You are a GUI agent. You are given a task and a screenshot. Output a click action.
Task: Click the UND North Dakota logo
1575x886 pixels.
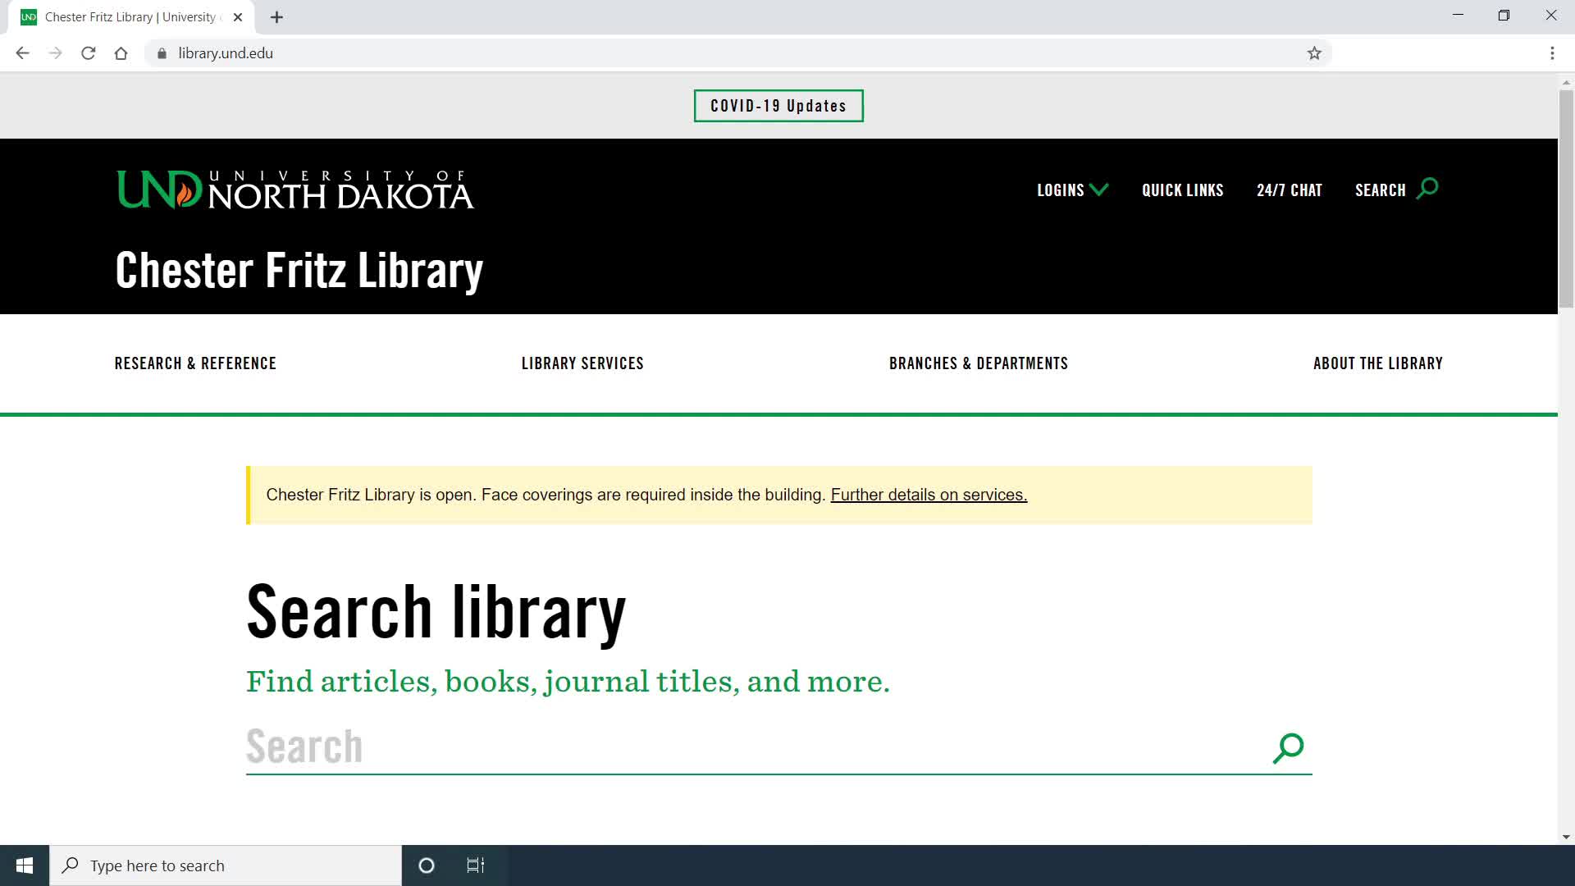click(x=295, y=190)
